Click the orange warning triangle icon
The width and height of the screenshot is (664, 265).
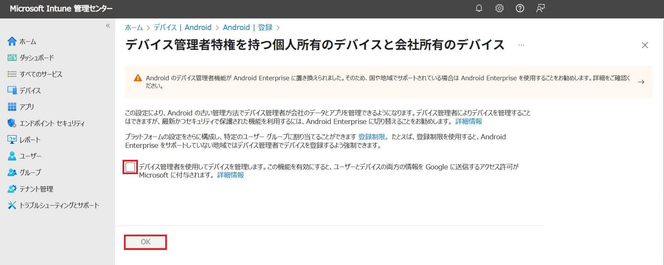(138, 78)
